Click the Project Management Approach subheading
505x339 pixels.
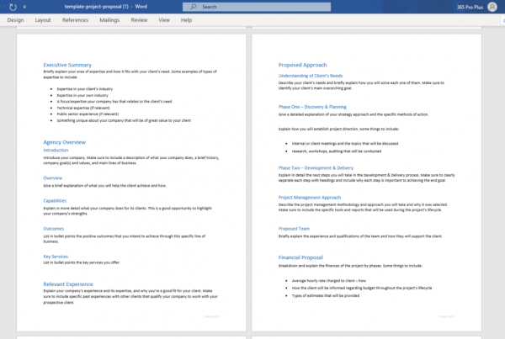pyautogui.click(x=310, y=198)
